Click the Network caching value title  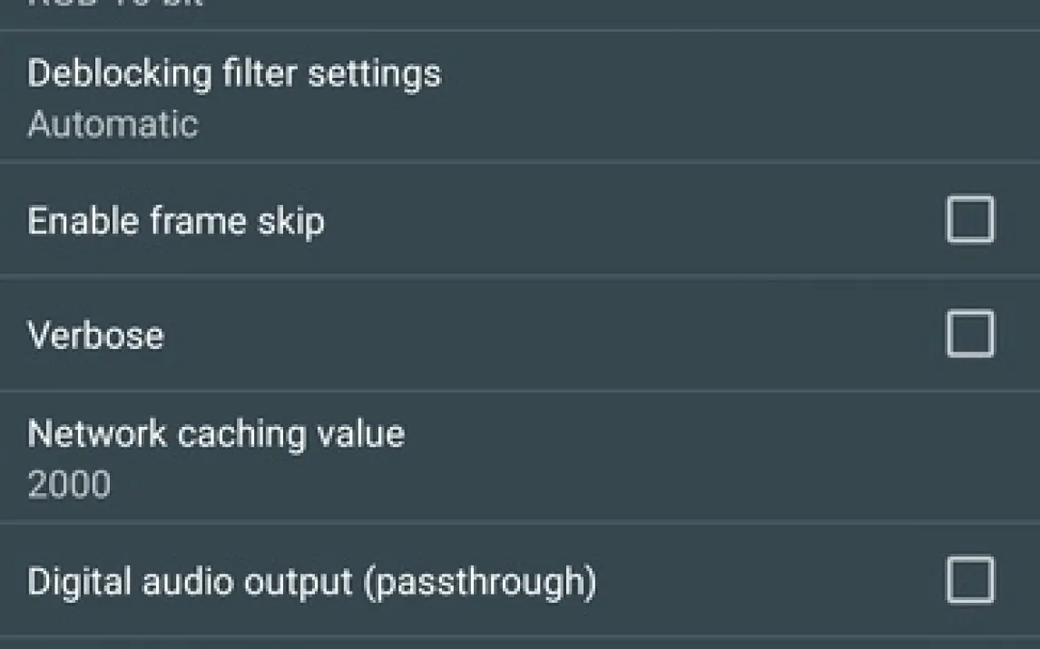(x=216, y=434)
